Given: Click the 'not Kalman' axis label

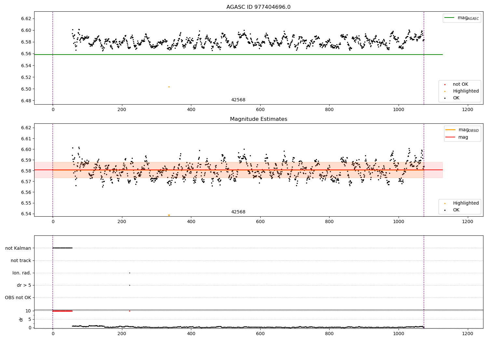Looking at the screenshot, I should [18, 248].
